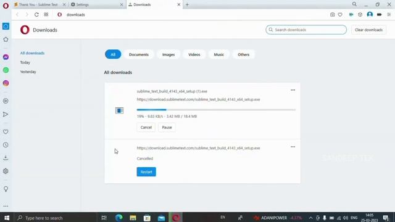Screen dimensions: 395x222
Task: Open File Explorer from taskbar
Action: coord(133,218)
